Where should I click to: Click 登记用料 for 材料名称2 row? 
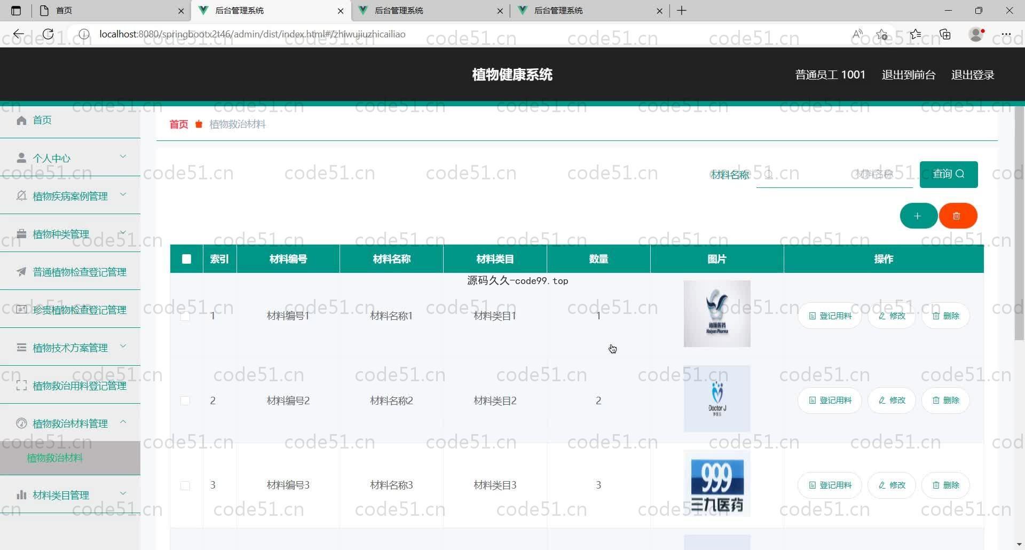click(830, 400)
